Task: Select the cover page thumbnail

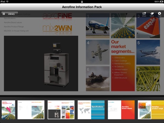Action: point(9,110)
